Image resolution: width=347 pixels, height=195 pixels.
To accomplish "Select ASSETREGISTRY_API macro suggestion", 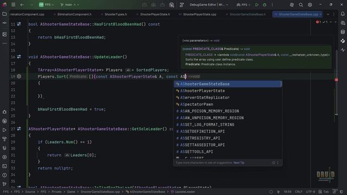I will coord(228,138).
